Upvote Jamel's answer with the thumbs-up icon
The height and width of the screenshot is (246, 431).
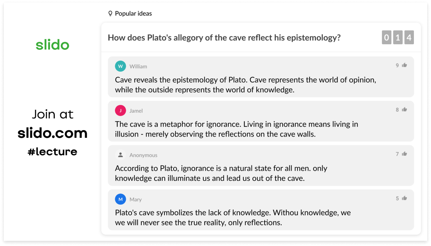point(404,109)
